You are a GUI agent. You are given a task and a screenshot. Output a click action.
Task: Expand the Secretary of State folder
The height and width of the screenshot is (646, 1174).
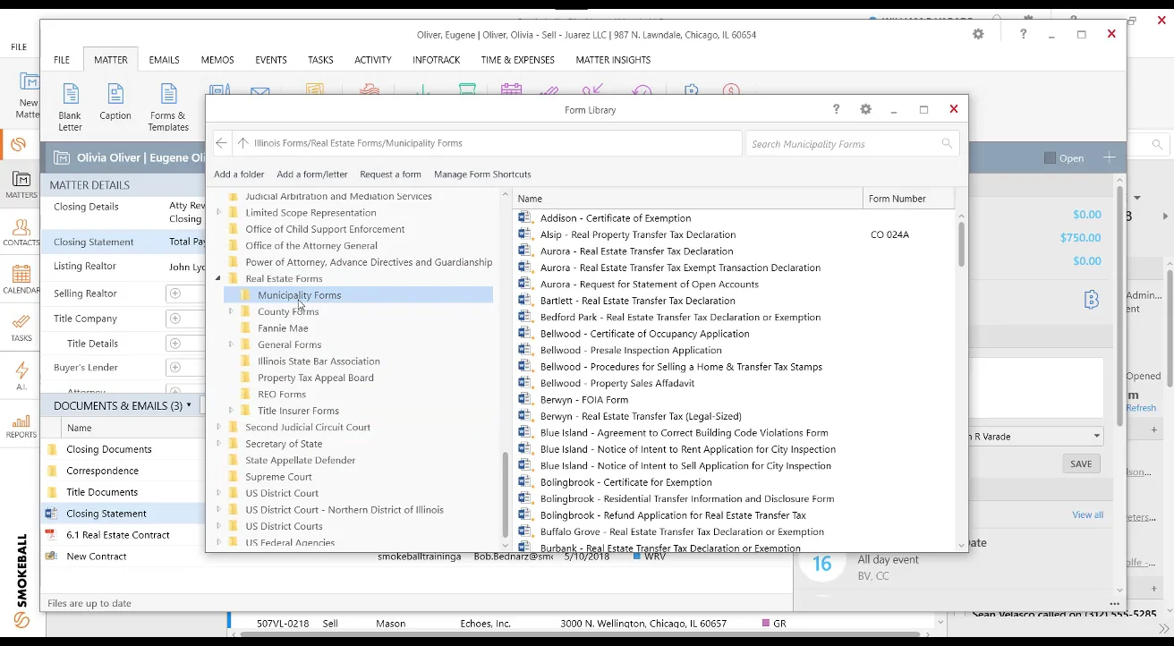pyautogui.click(x=218, y=444)
